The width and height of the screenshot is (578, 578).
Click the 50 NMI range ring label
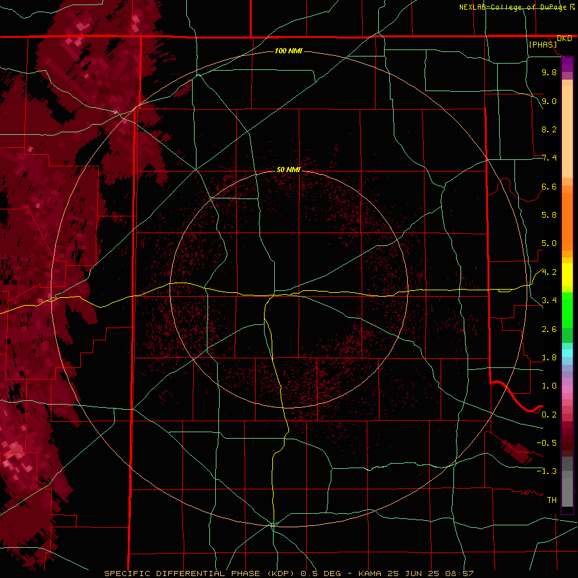coord(288,170)
